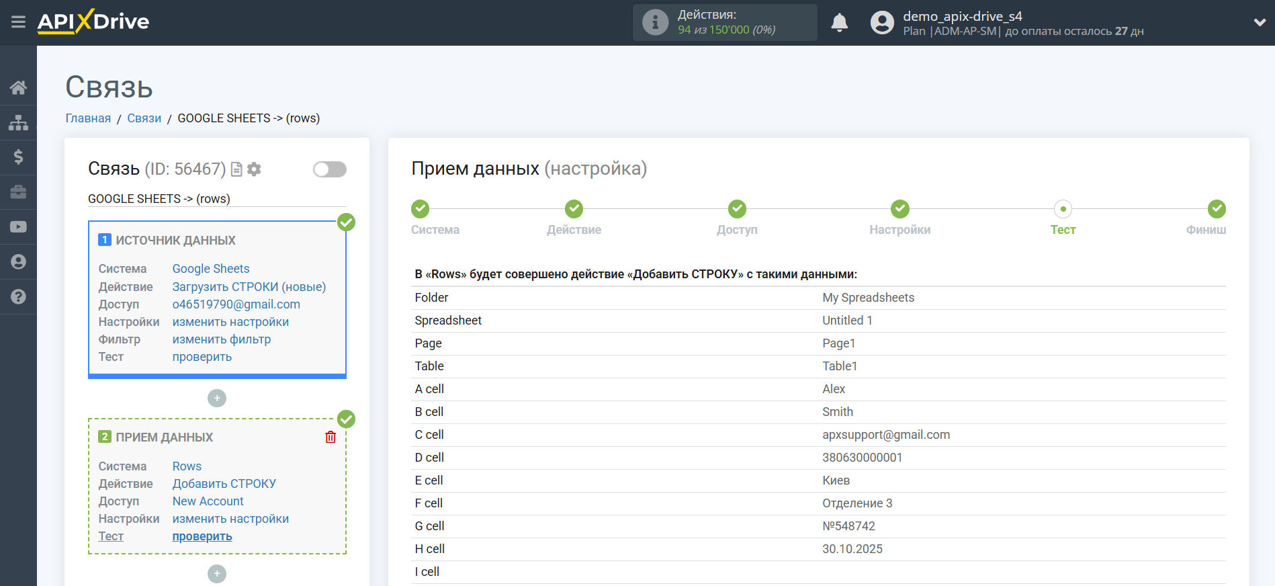
Task: Click Добавить СТРОКУ action link
Action: (224, 484)
